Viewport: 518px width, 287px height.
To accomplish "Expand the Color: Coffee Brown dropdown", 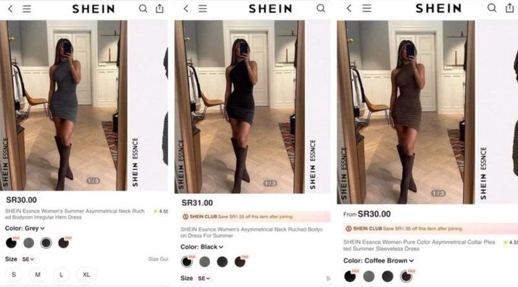I will [x=379, y=260].
